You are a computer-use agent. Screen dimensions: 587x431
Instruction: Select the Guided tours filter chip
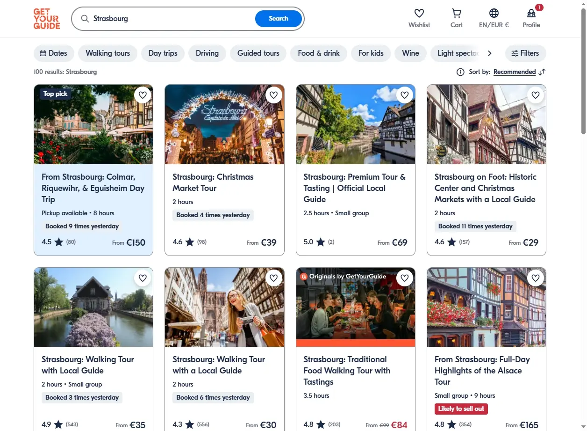tap(258, 53)
